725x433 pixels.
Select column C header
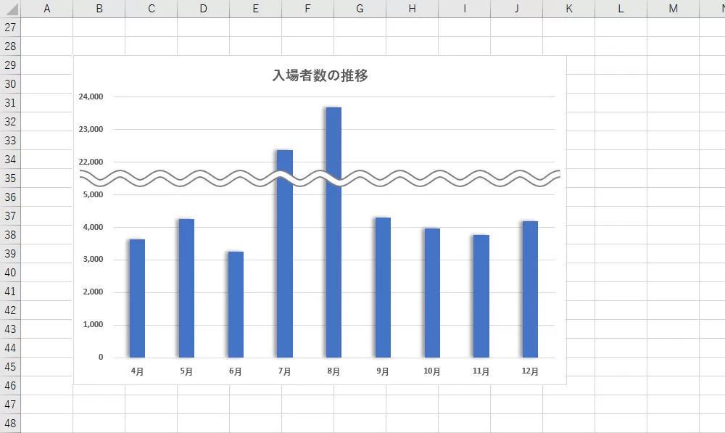pos(152,9)
